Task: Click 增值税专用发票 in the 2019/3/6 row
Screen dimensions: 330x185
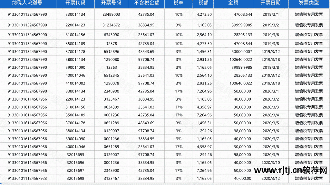Action: (309, 35)
